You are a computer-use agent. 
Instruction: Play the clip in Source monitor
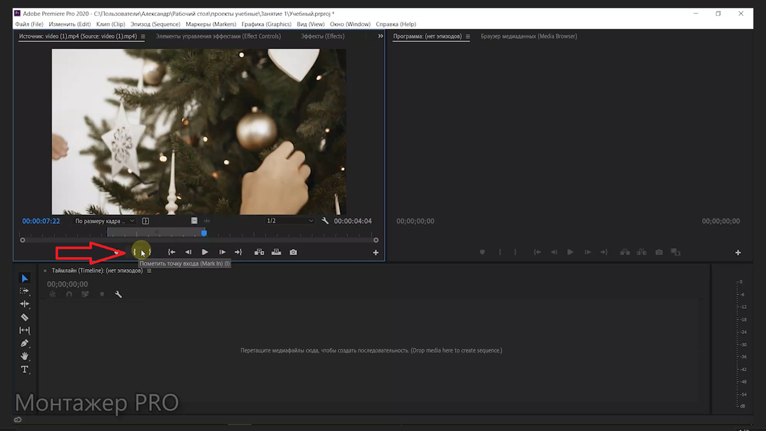coord(205,252)
